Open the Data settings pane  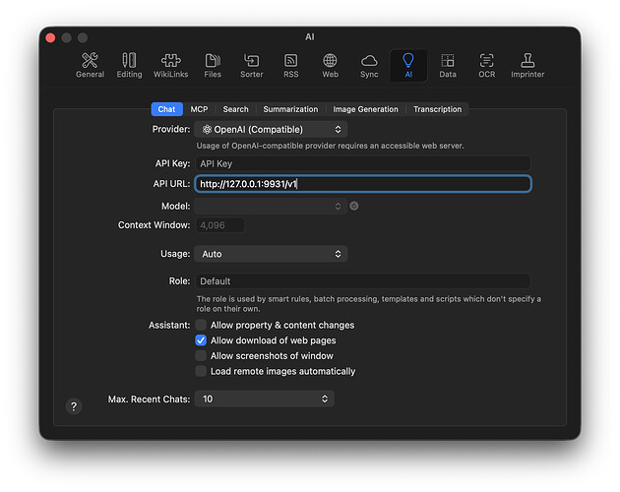click(448, 66)
